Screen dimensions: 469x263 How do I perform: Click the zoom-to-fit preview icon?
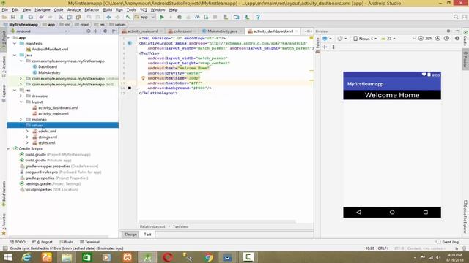[x=446, y=39]
